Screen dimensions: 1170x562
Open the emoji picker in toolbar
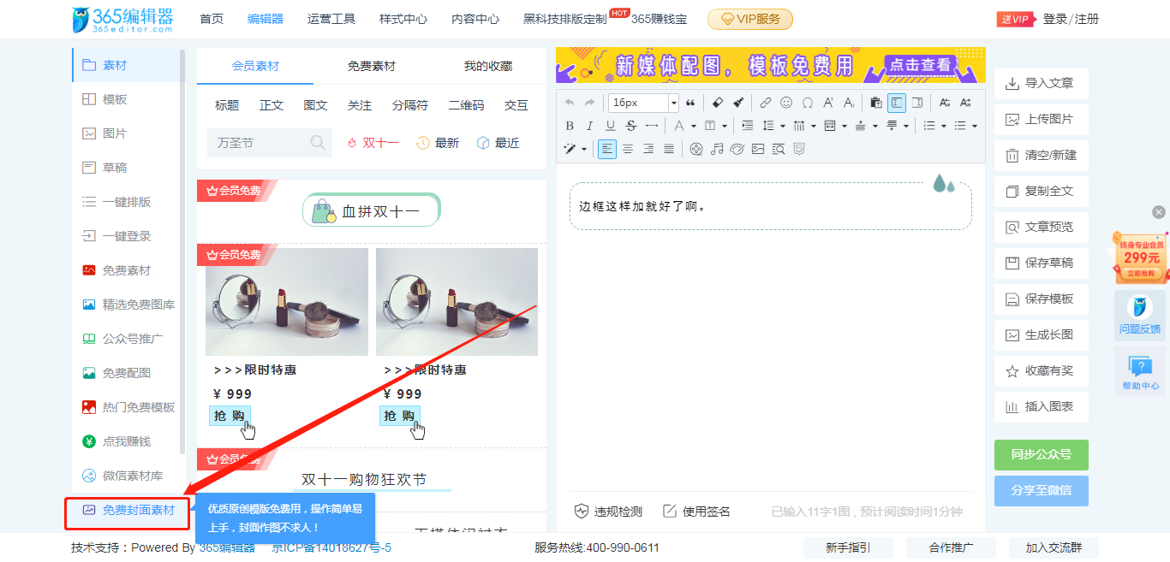click(786, 103)
